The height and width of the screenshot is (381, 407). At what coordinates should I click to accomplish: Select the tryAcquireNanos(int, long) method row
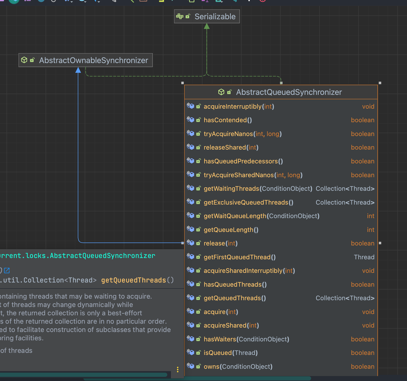pos(242,134)
